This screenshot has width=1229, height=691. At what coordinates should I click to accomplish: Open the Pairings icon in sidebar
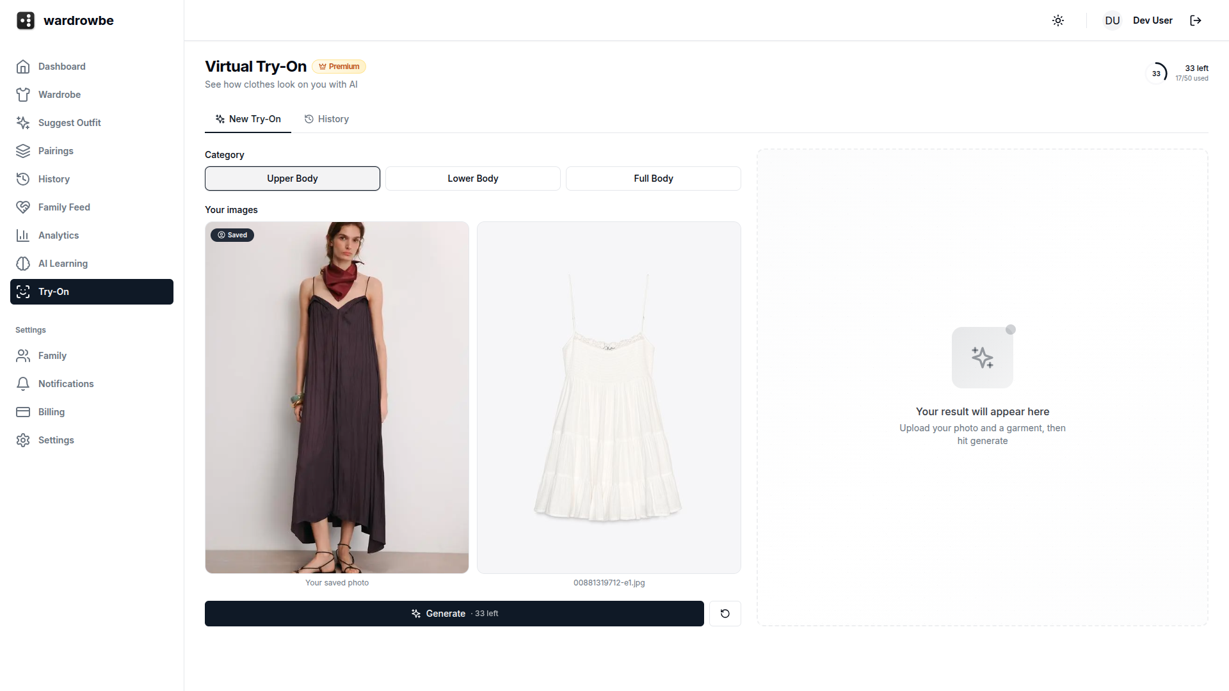pyautogui.click(x=22, y=150)
